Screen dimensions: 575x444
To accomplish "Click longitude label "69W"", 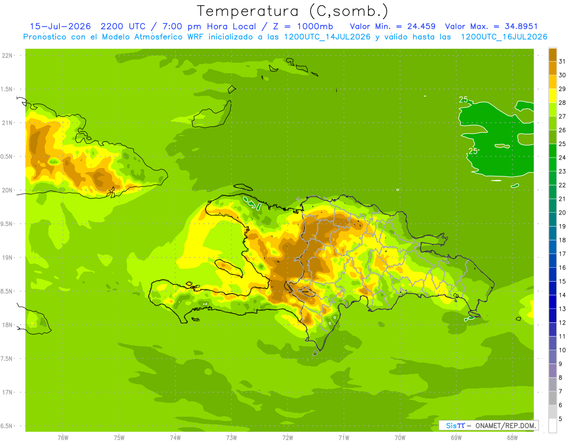I will tap(456, 438).
